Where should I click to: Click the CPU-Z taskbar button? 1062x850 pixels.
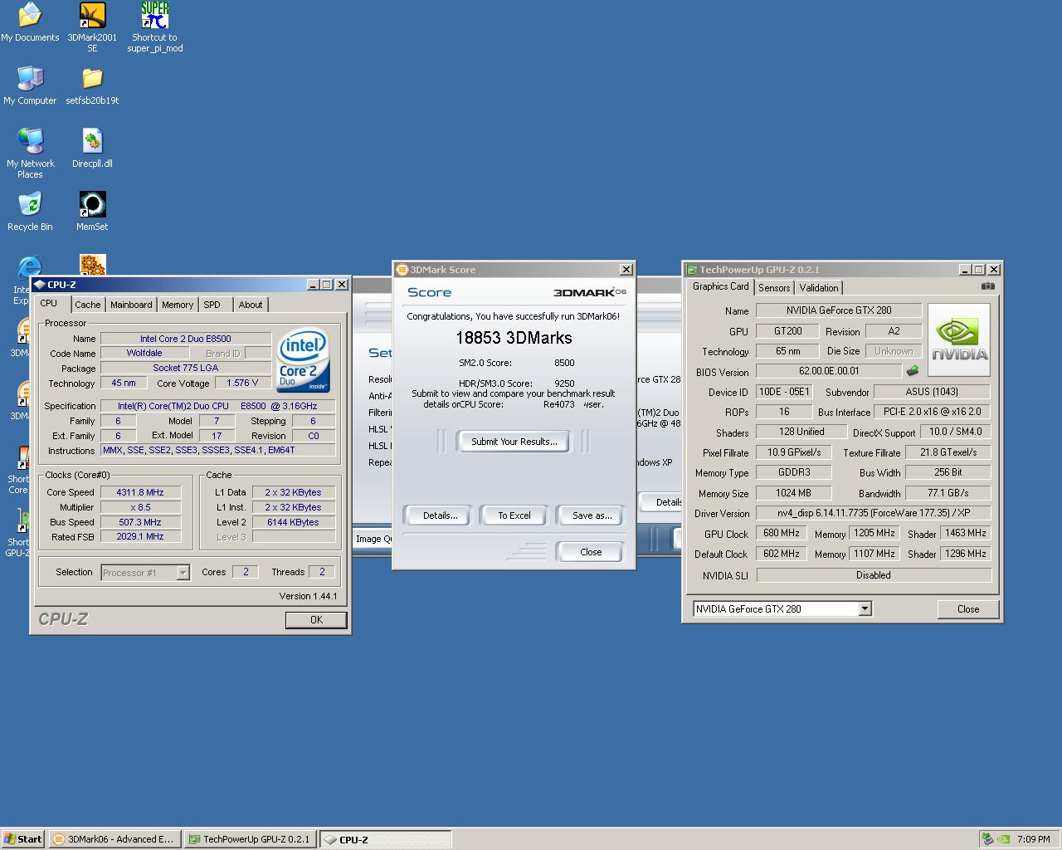pyautogui.click(x=385, y=839)
